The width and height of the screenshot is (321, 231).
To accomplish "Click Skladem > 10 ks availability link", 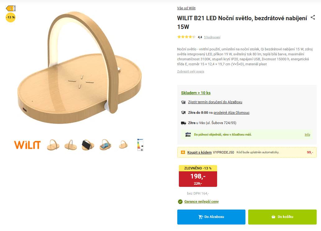I will tap(196, 93).
